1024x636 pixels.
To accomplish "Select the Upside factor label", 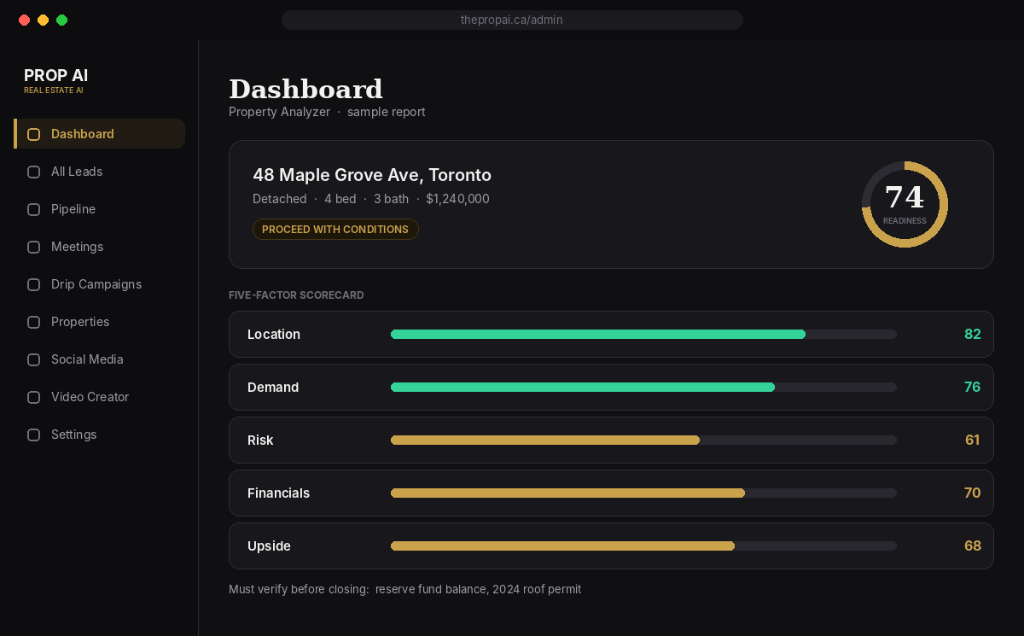I will tap(269, 546).
